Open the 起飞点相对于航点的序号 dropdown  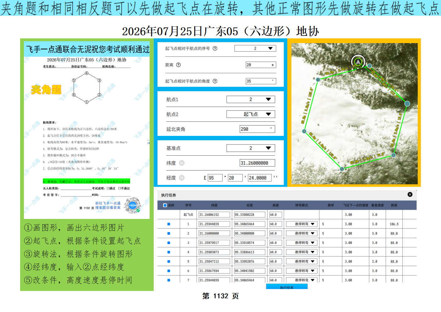point(255,48)
